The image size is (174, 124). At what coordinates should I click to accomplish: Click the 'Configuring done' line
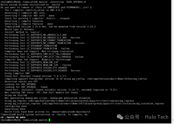coord(14,106)
